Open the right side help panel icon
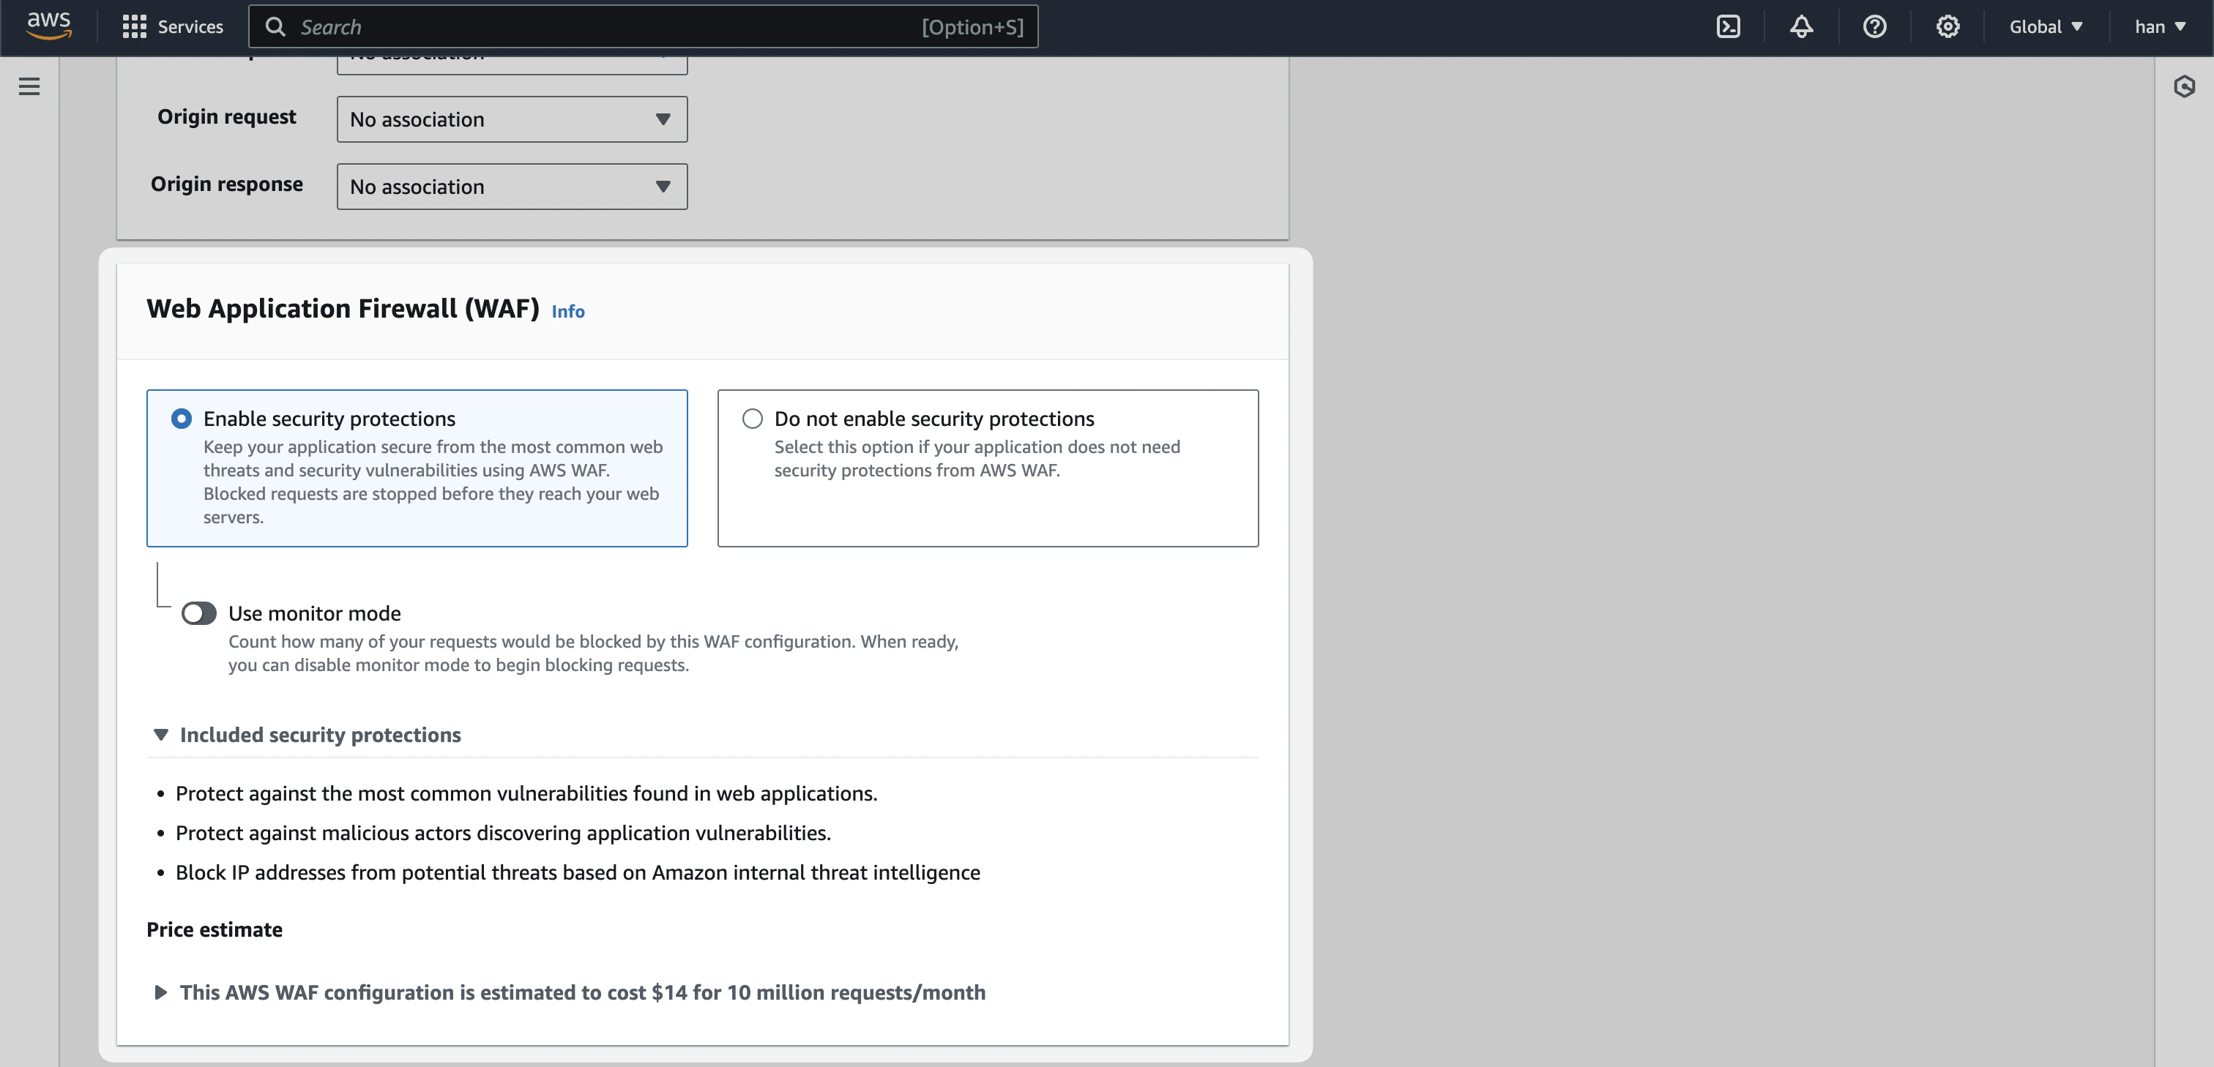Viewport: 2214px width, 1067px height. point(2184,86)
